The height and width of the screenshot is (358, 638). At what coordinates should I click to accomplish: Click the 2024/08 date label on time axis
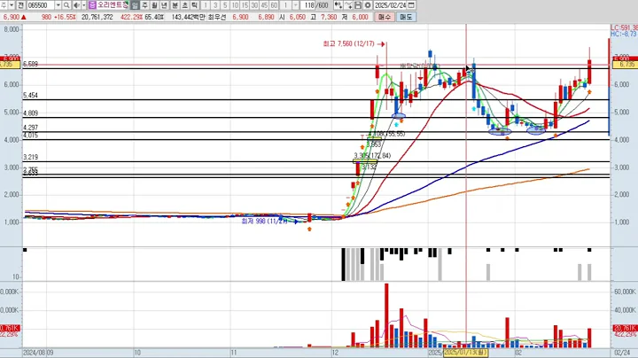34,353
